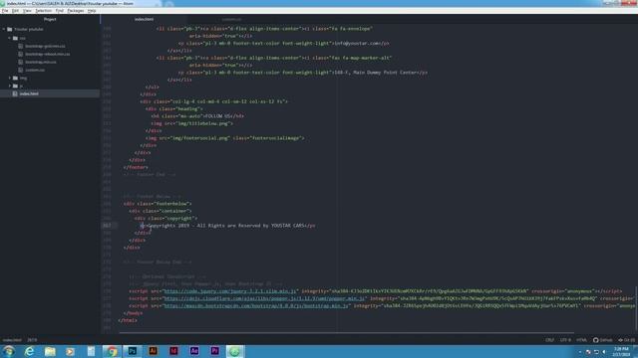Click the taskbar clock

coord(621,352)
